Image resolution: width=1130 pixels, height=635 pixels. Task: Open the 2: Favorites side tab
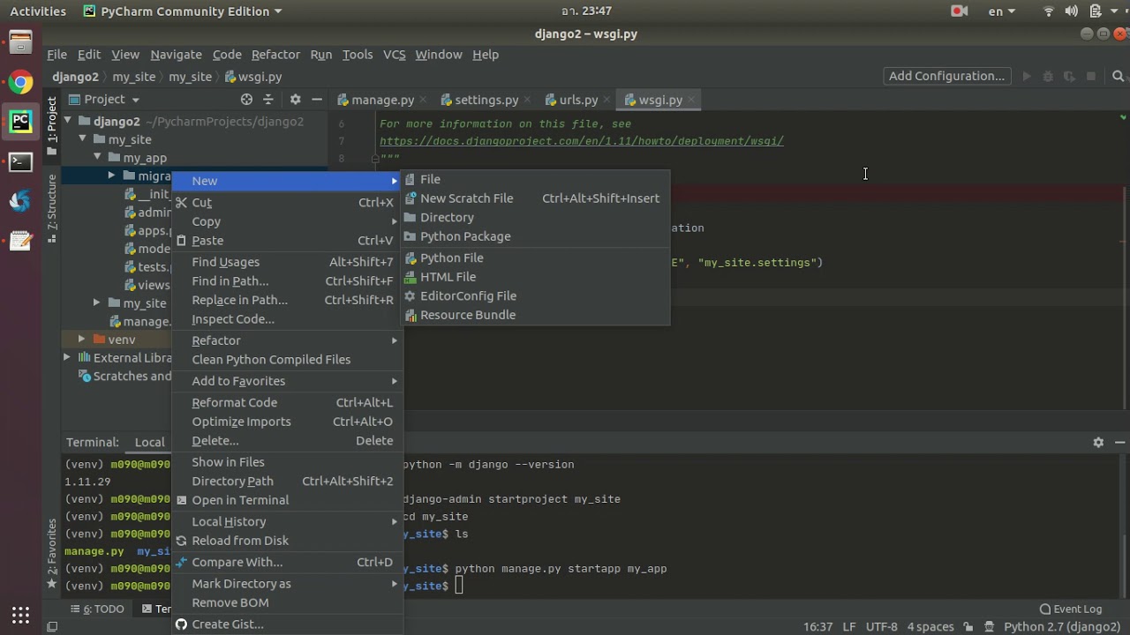pyautogui.click(x=52, y=554)
